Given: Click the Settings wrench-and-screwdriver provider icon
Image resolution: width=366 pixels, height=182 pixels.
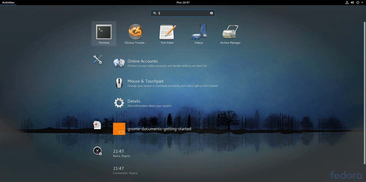Looking at the screenshot, I should tap(97, 59).
